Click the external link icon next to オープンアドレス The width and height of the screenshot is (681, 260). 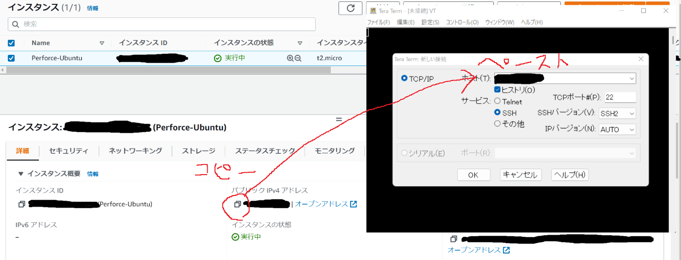pyautogui.click(x=354, y=204)
